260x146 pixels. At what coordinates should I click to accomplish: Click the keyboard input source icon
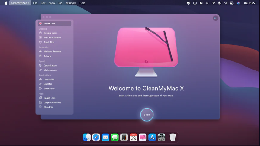click(x=201, y=3)
